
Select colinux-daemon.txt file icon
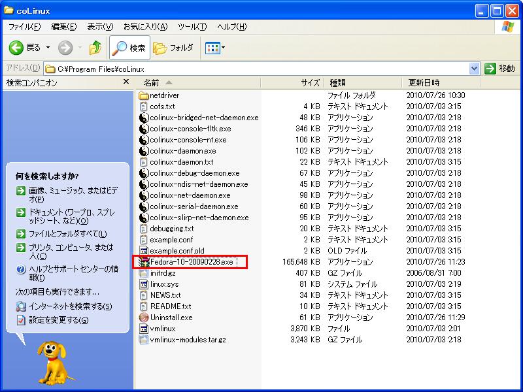pyautogui.click(x=144, y=162)
